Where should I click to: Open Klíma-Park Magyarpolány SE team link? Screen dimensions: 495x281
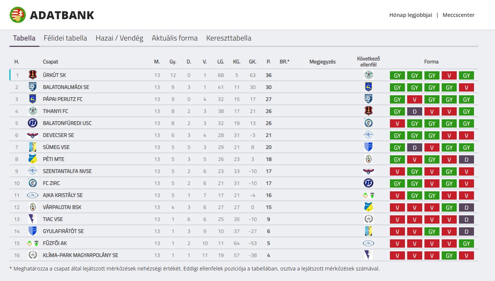80,255
